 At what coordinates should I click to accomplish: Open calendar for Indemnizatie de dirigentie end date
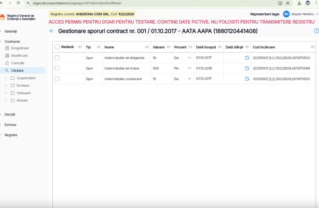pyautogui.click(x=247, y=58)
